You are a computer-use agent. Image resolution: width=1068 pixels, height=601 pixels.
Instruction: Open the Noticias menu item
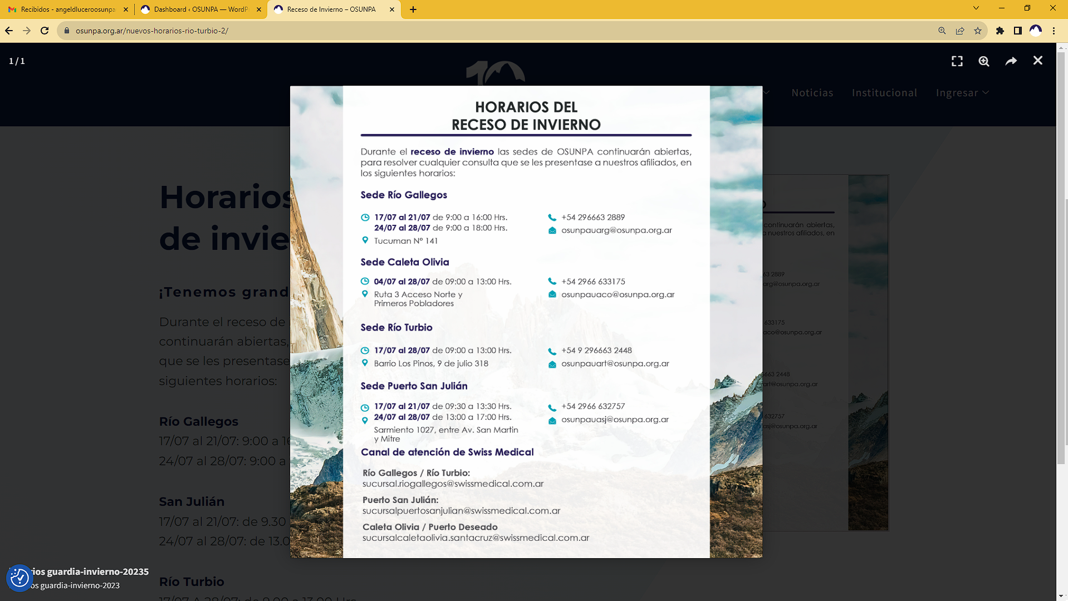(x=812, y=93)
